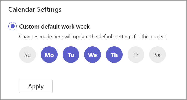Image resolution: width=187 pixels, height=100 pixels.
Task: Deselect the Mo work day
Action: [49, 55]
